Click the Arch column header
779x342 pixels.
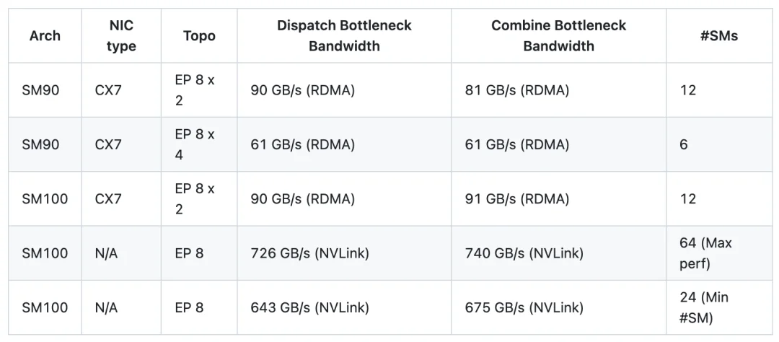point(45,35)
